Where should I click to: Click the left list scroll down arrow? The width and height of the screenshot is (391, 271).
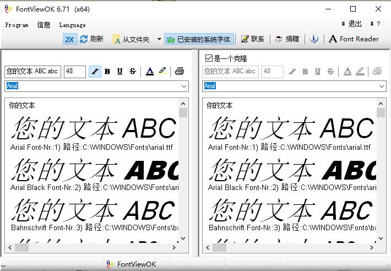[183, 239]
